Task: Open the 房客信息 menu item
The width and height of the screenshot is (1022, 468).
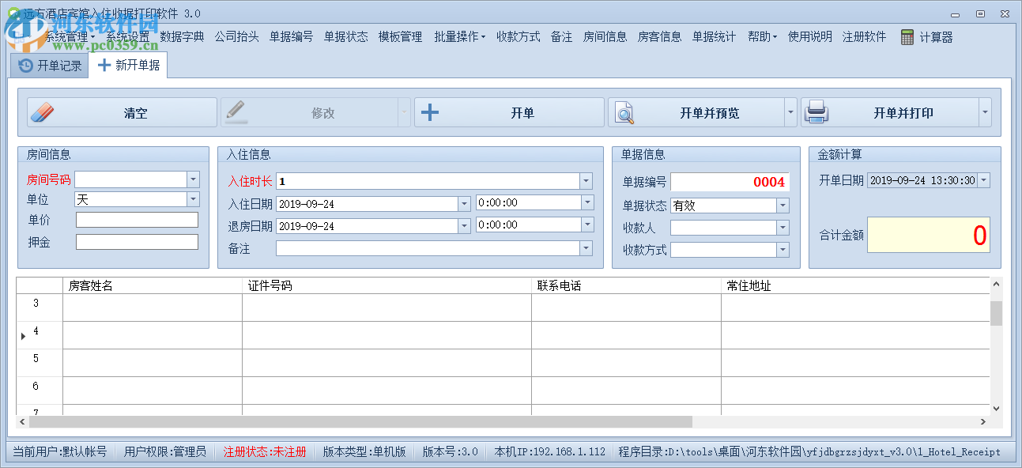Action: (x=659, y=36)
